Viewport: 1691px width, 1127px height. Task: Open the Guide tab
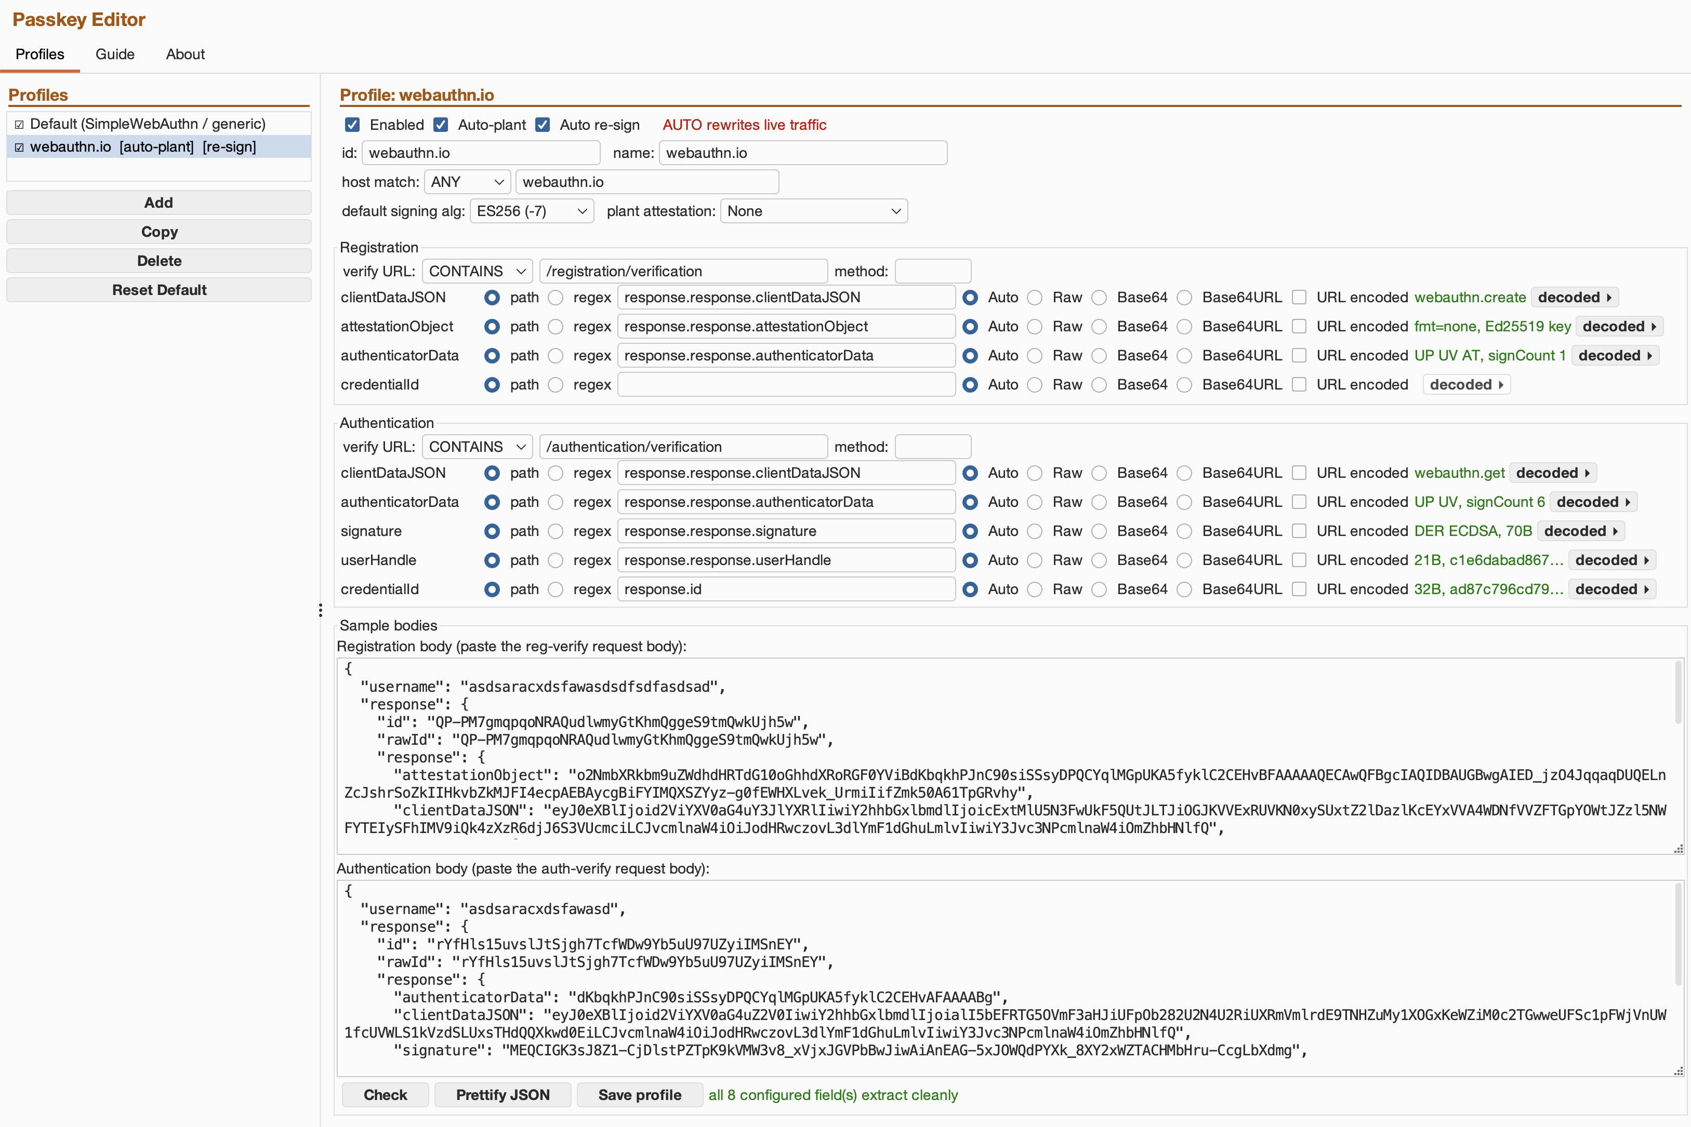coord(115,54)
